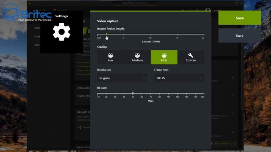Open the Frame rate 60 FPS dropdown
The image size is (271, 152).
tap(179, 78)
